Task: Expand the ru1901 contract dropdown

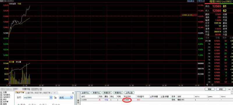Action: pos(51,97)
